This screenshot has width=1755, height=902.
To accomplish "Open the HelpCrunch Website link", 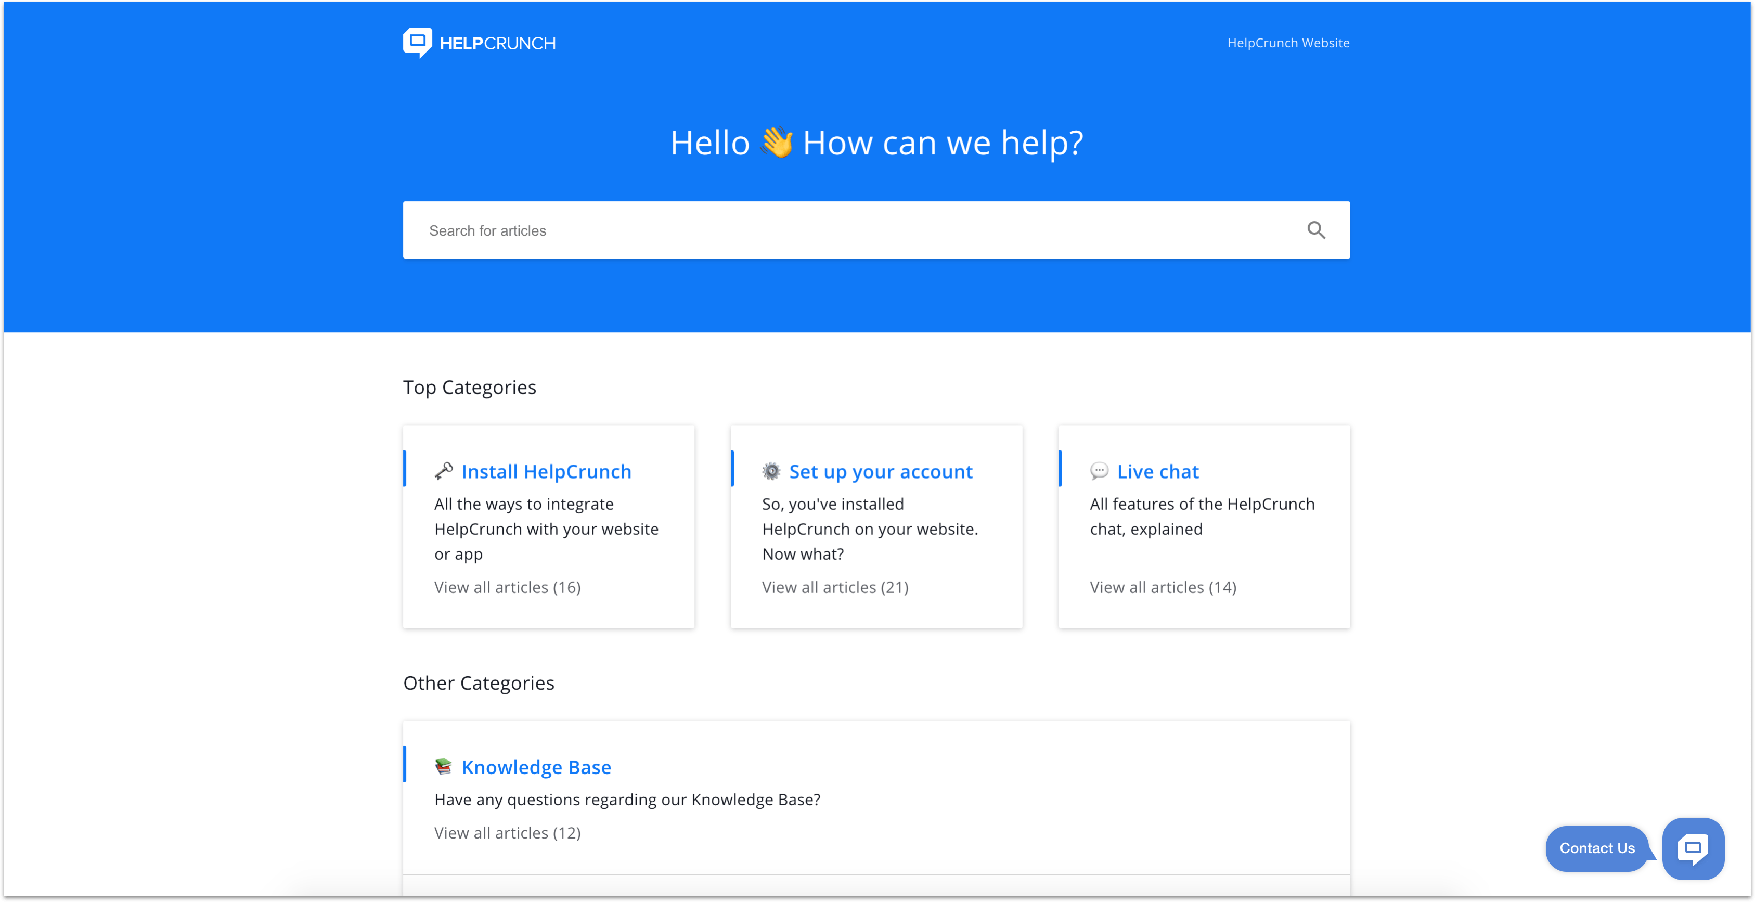I will (1287, 43).
